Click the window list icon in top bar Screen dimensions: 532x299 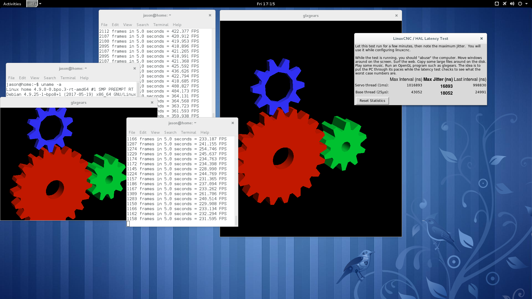pos(497,4)
